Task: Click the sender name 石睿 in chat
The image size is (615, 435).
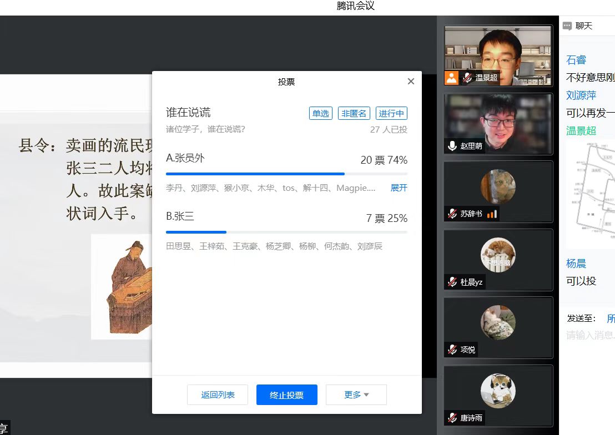Action: coord(576,60)
